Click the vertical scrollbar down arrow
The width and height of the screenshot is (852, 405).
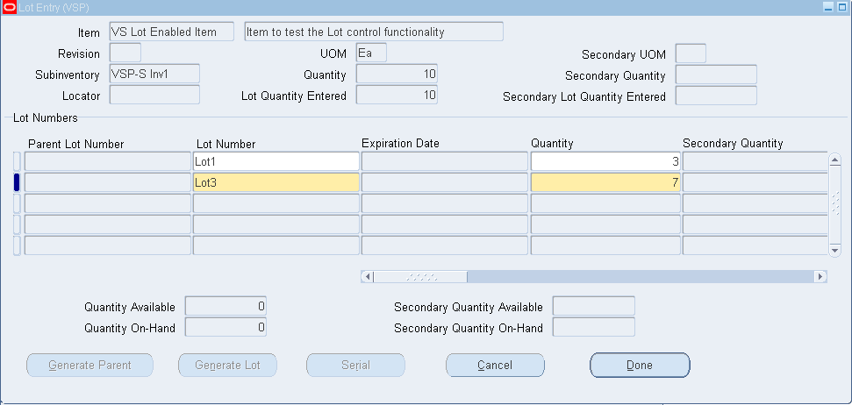(835, 250)
